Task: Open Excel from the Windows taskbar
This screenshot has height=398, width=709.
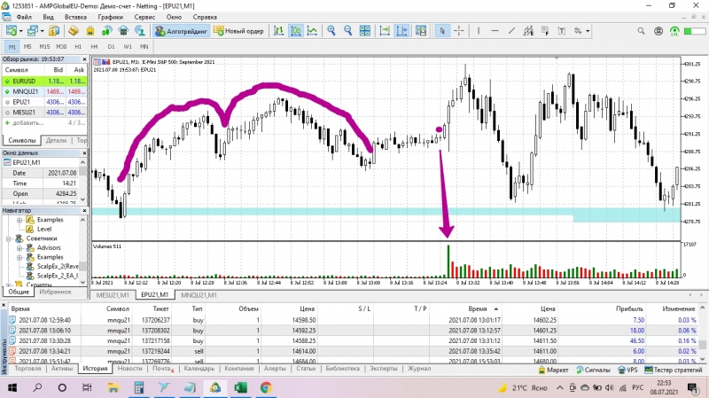Action: pos(240,387)
